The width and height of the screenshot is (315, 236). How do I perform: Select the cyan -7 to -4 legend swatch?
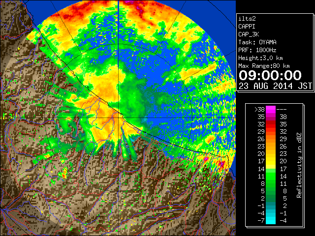click(271, 220)
